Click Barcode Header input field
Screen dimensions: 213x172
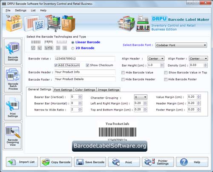pos(85,72)
